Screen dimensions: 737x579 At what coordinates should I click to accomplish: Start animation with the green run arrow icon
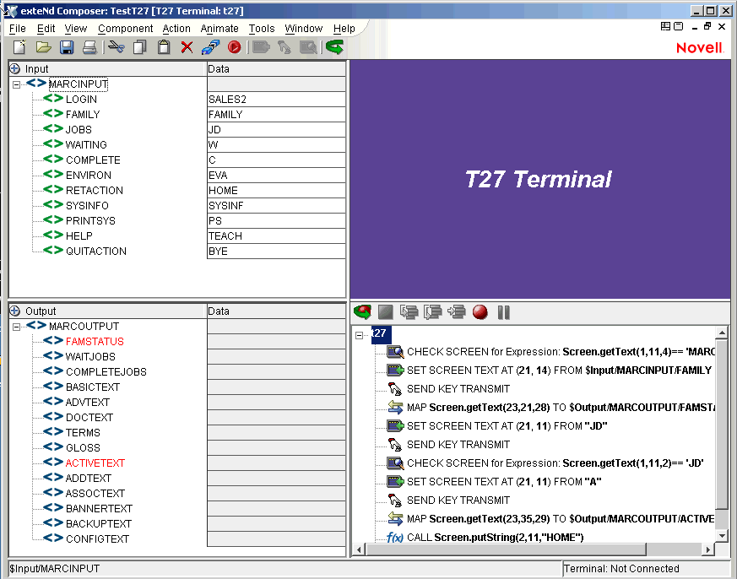click(x=361, y=312)
